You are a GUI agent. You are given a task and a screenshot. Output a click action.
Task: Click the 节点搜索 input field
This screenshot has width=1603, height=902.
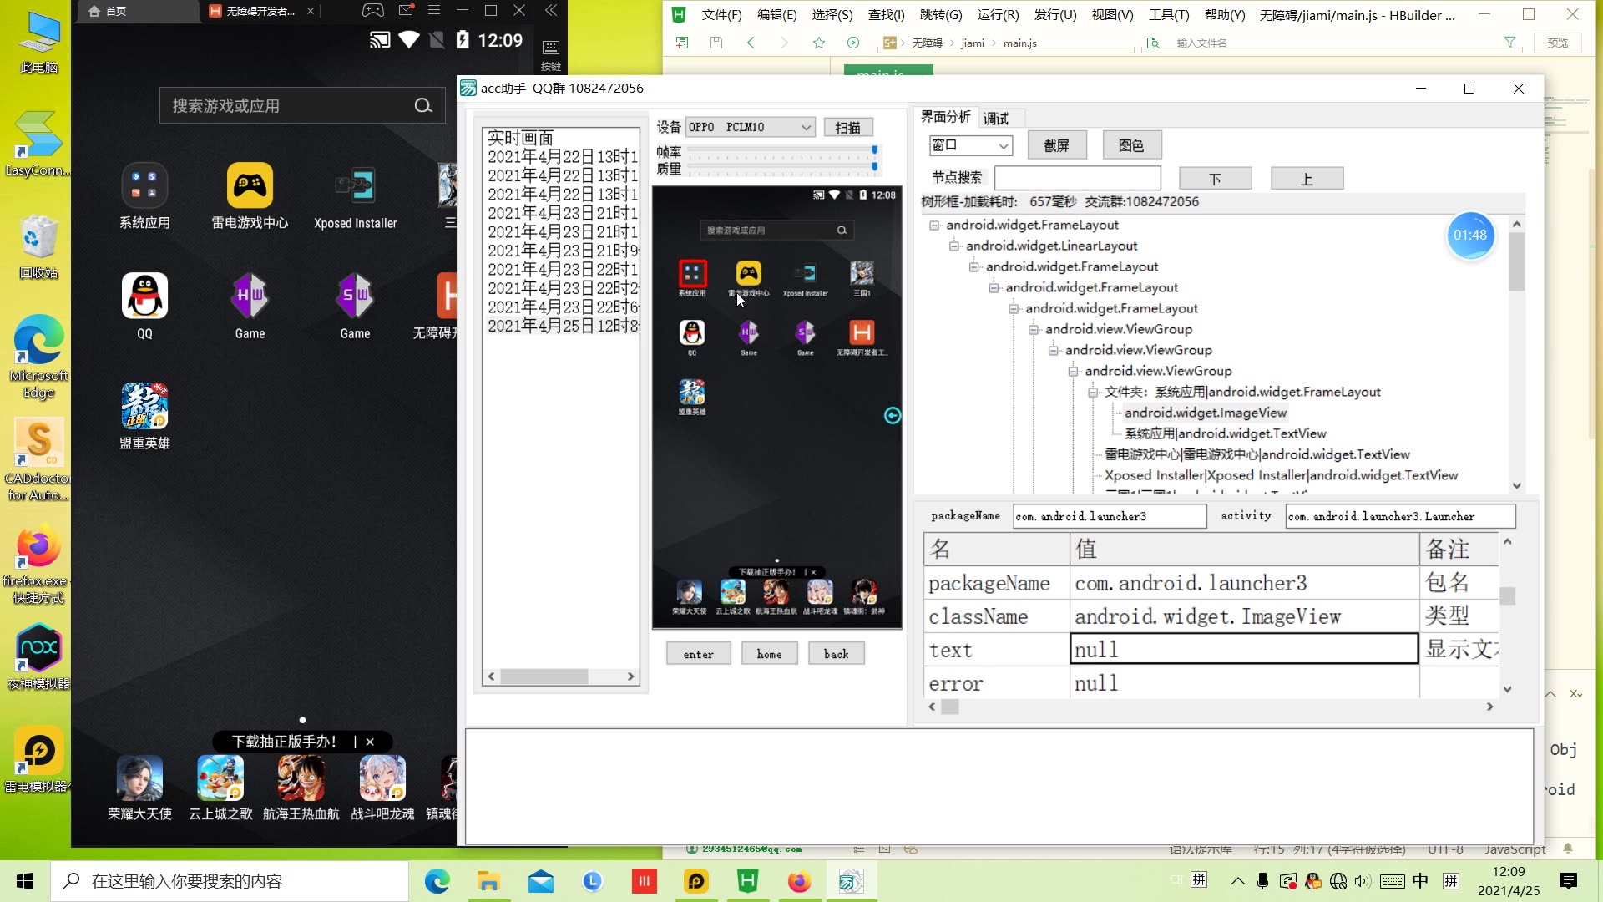(1078, 178)
